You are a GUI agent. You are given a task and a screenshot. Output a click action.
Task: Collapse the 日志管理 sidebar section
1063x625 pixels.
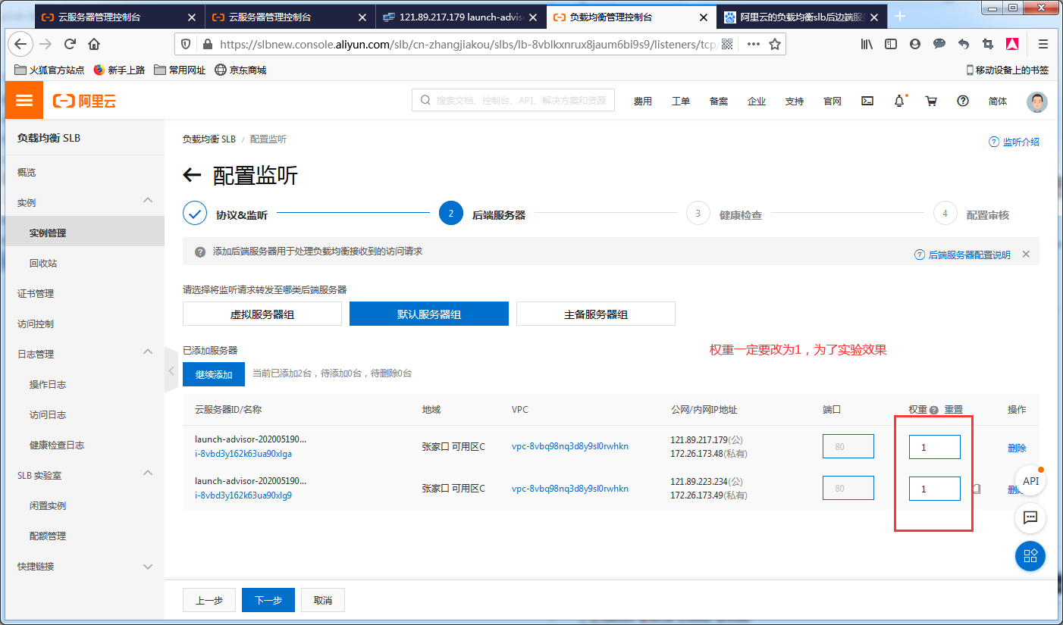click(x=148, y=352)
